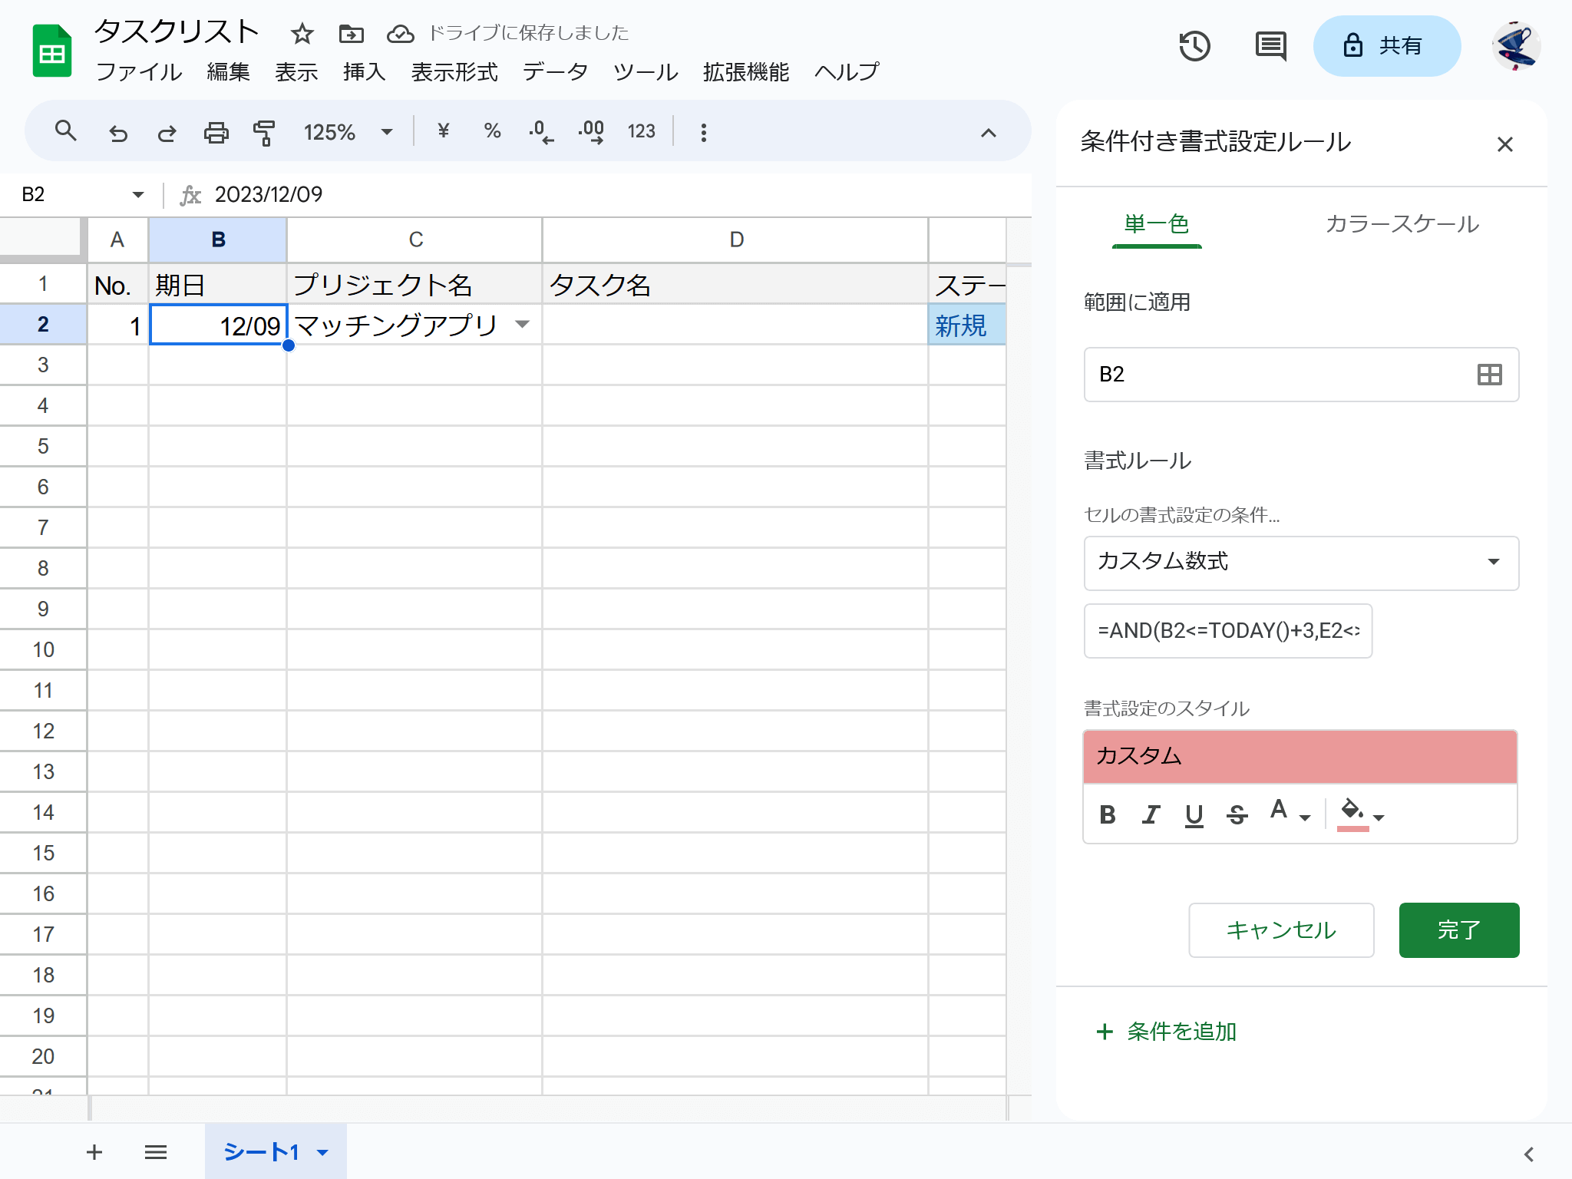
Task: Open fill color picker in style bar
Action: [1360, 814]
